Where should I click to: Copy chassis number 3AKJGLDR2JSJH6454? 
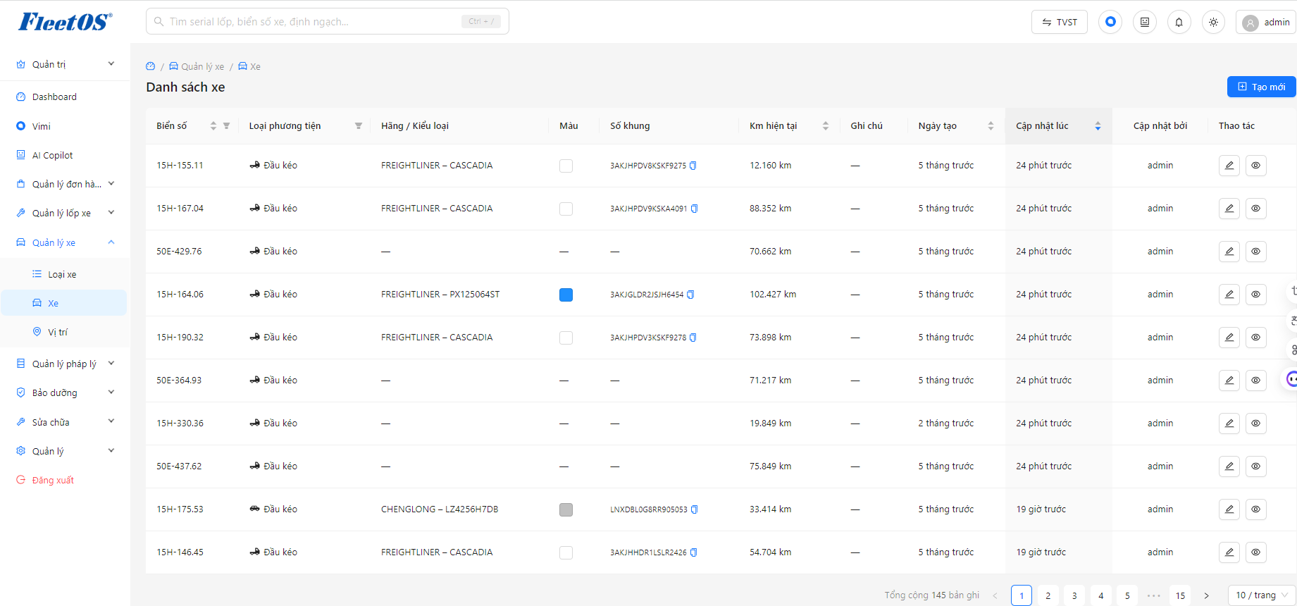[x=690, y=295]
